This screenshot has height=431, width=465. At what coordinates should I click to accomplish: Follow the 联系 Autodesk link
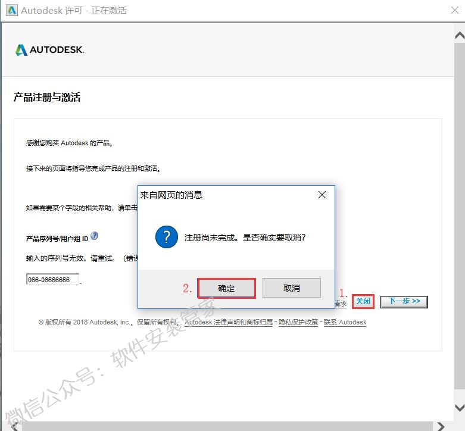(344, 322)
